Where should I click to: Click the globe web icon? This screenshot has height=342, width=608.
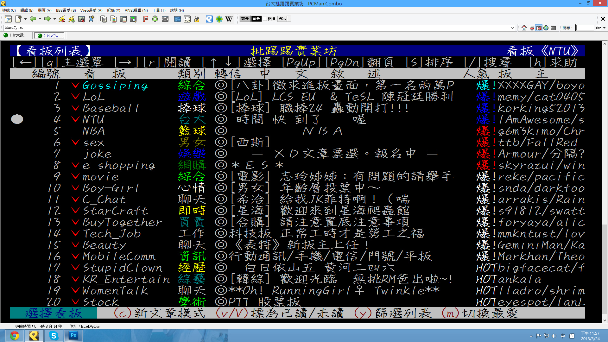click(x=546, y=28)
